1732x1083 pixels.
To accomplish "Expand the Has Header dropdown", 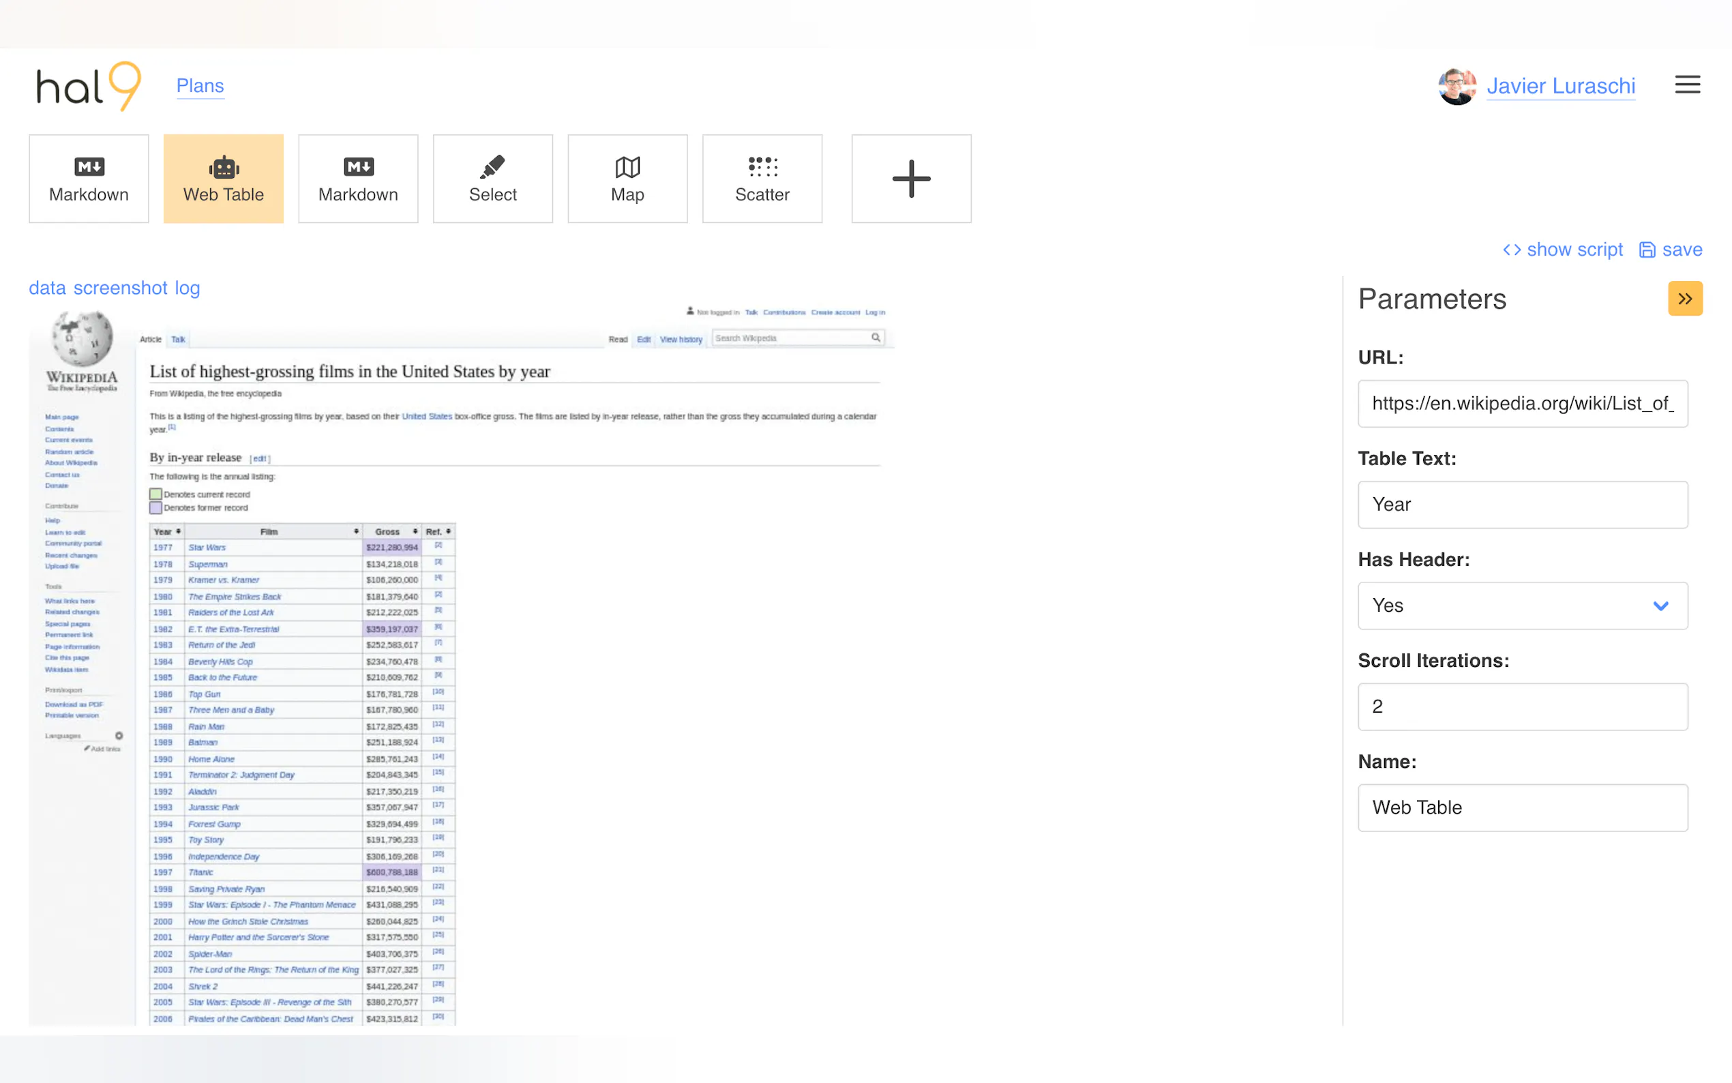I will pyautogui.click(x=1521, y=605).
